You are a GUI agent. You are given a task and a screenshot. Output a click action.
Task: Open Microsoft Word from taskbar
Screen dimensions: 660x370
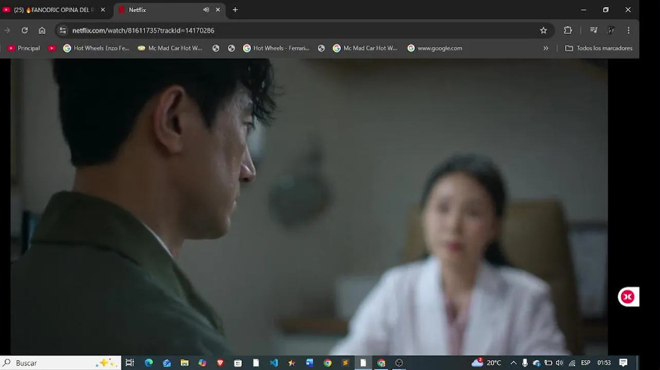(x=309, y=363)
